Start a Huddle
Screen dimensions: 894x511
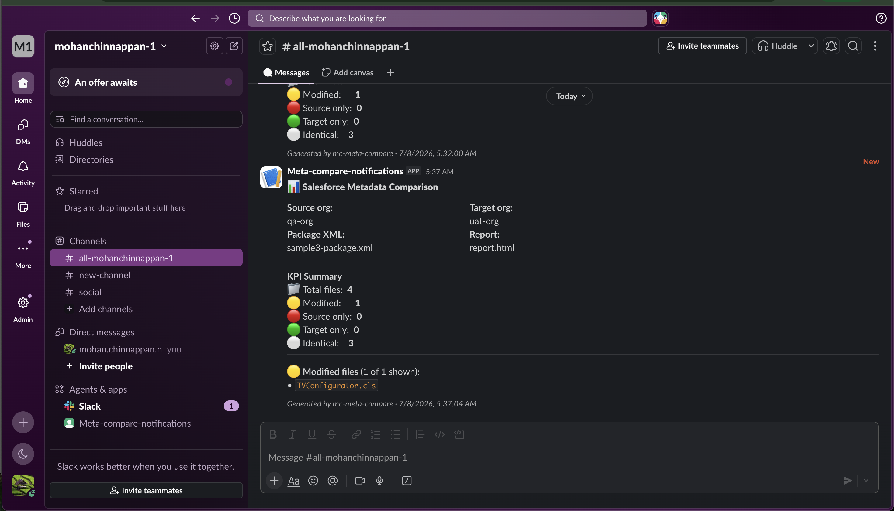click(778, 46)
